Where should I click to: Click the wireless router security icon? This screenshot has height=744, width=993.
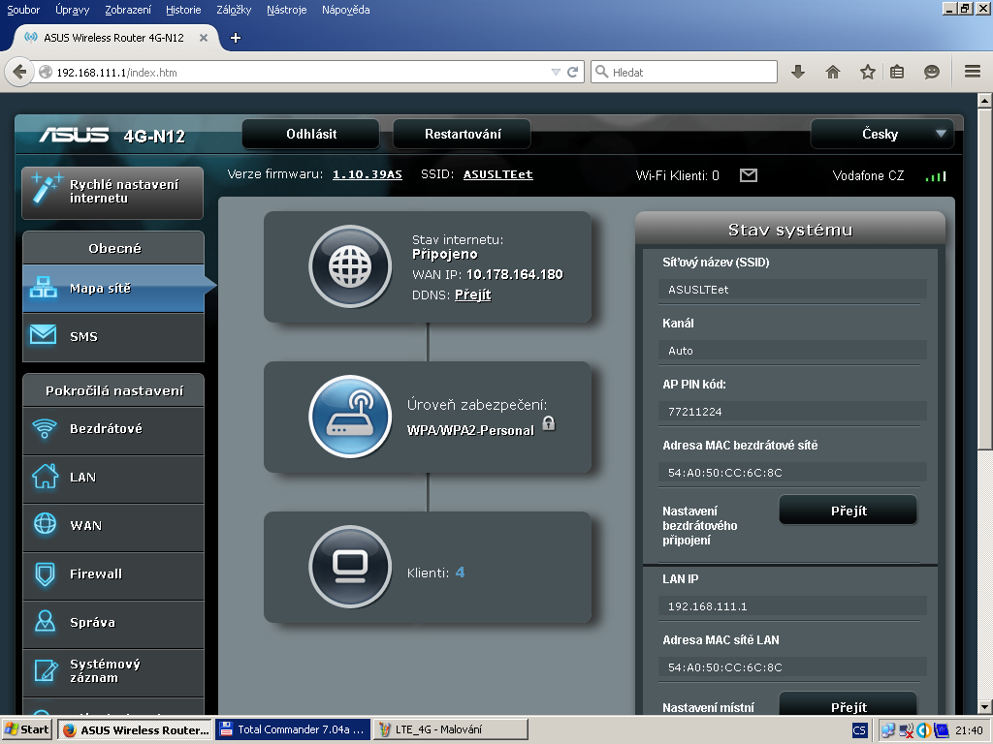(349, 417)
